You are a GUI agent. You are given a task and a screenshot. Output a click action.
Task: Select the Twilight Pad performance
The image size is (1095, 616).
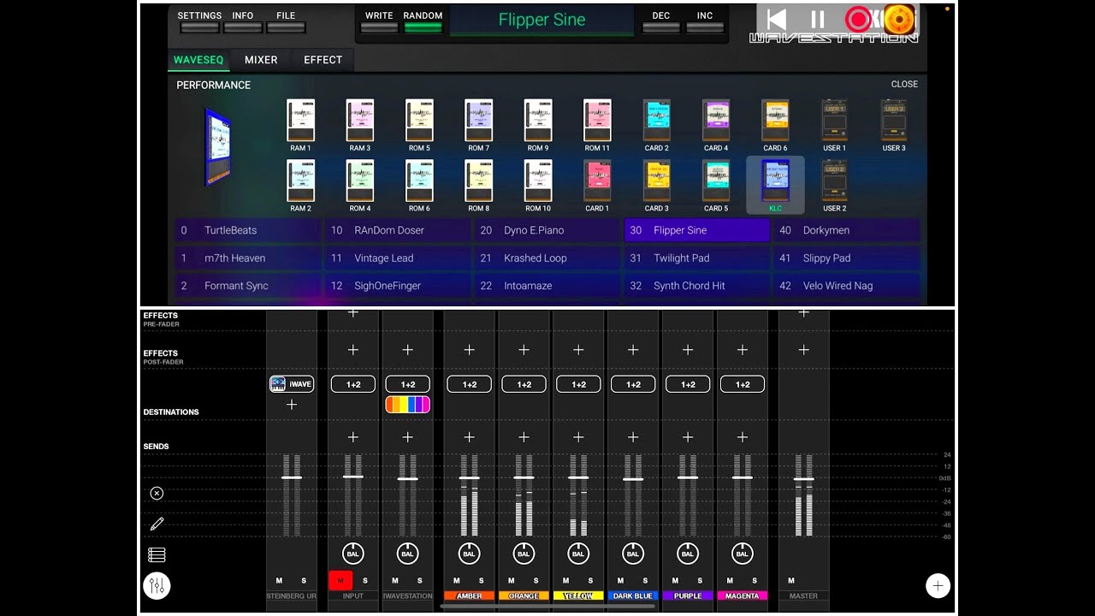pyautogui.click(x=697, y=258)
